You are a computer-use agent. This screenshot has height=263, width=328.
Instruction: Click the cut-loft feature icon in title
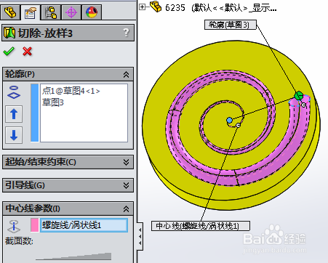tap(9, 33)
